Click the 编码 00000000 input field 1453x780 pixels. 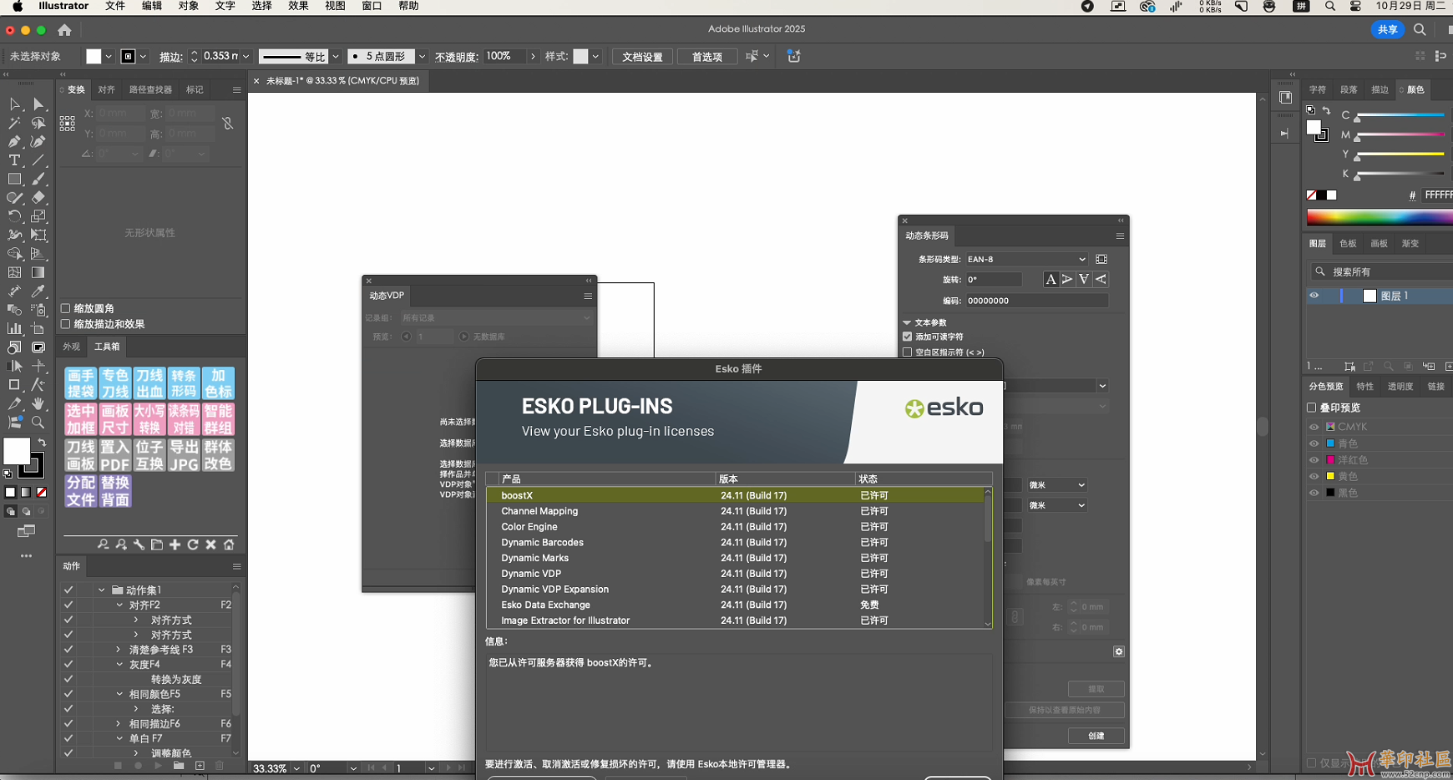[x=1036, y=301]
